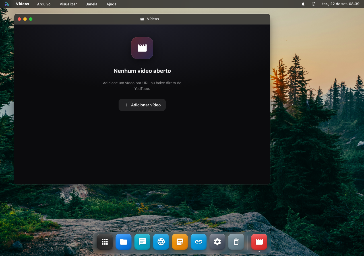Open the Files folder app in dock
364x256 pixels.
[124, 242]
